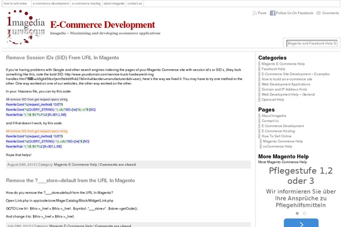Viewport: 341px width, 227px height.
Task: Open the Opencart Help category
Action: pyautogui.click(x=273, y=99)
